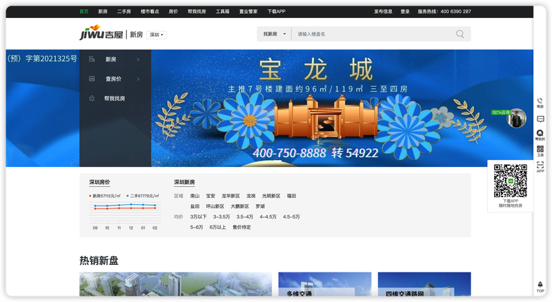Filter by 大鹏新区 district
Screen dimensions: 552x302
[239, 206]
